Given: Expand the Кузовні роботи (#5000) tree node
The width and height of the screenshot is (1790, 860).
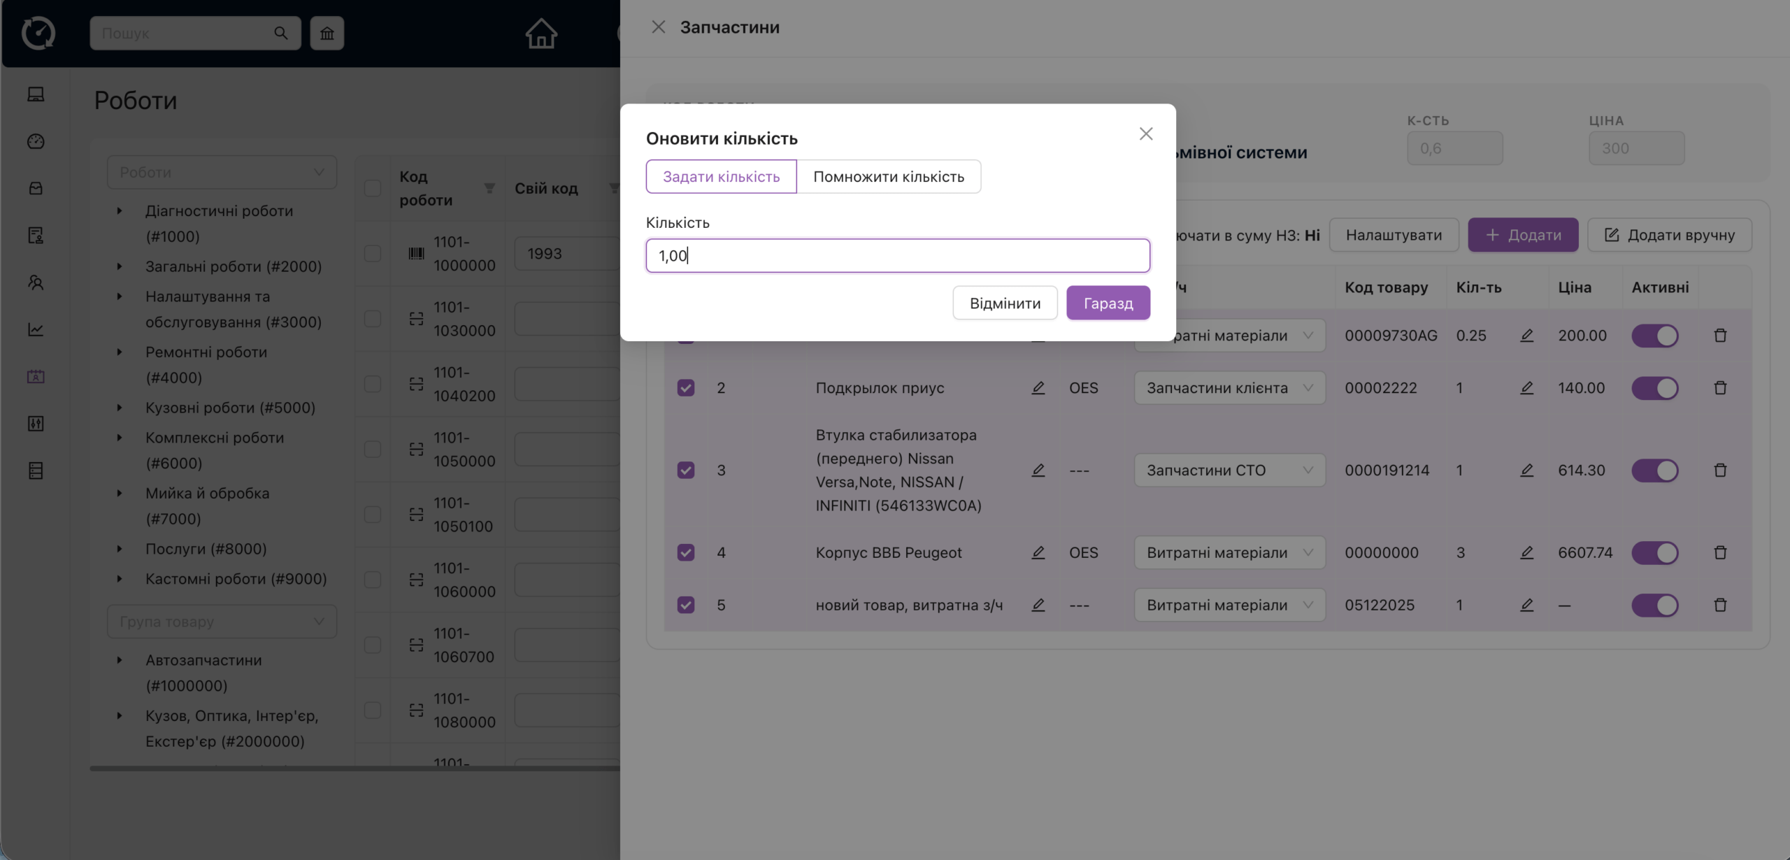Looking at the screenshot, I should click(120, 408).
